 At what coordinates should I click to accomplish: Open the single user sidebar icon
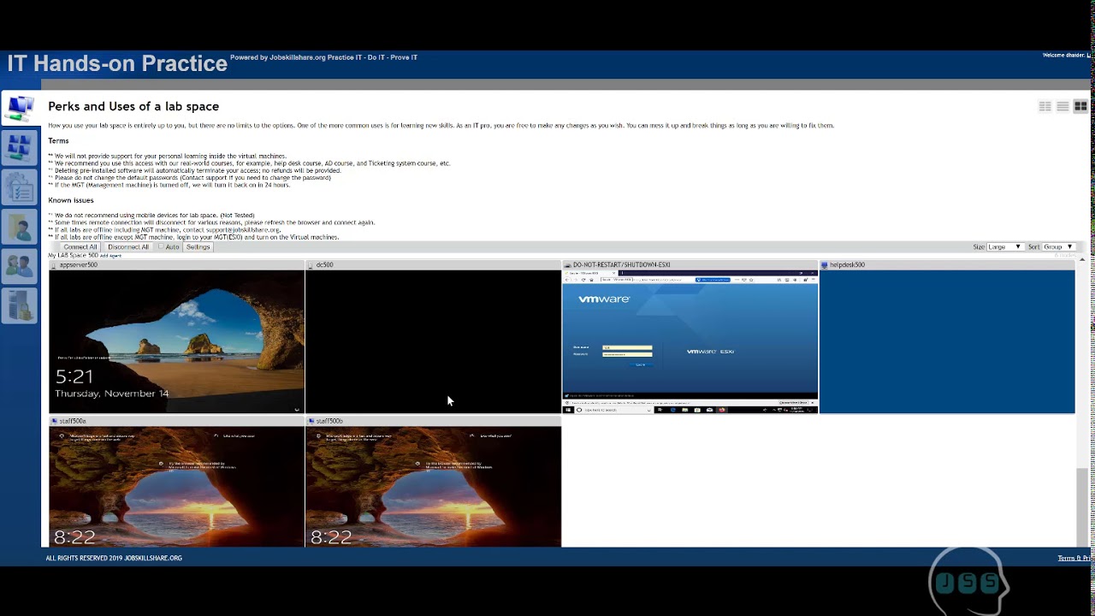point(19,228)
